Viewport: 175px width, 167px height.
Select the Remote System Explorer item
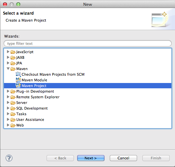pos(38,97)
